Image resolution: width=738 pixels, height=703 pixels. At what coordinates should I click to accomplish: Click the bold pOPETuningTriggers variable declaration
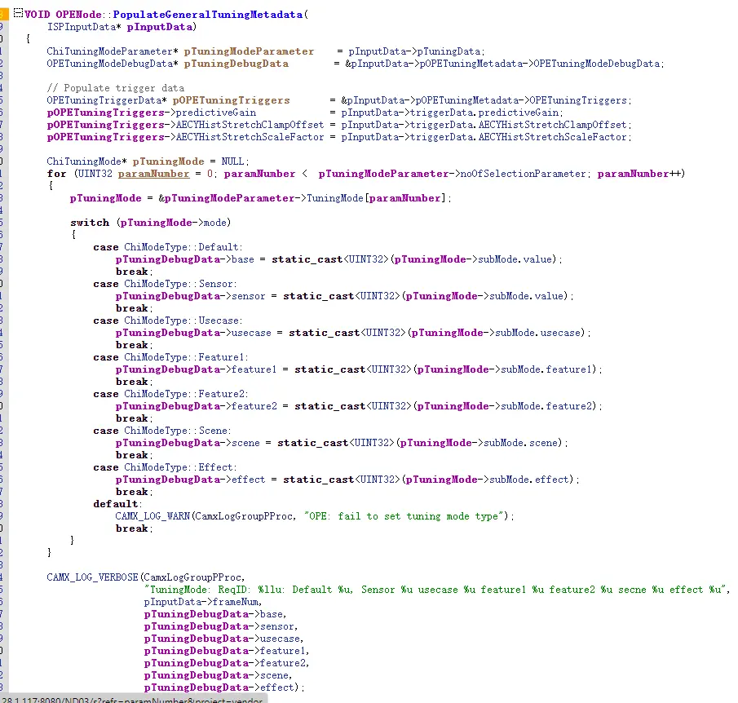[x=231, y=100]
